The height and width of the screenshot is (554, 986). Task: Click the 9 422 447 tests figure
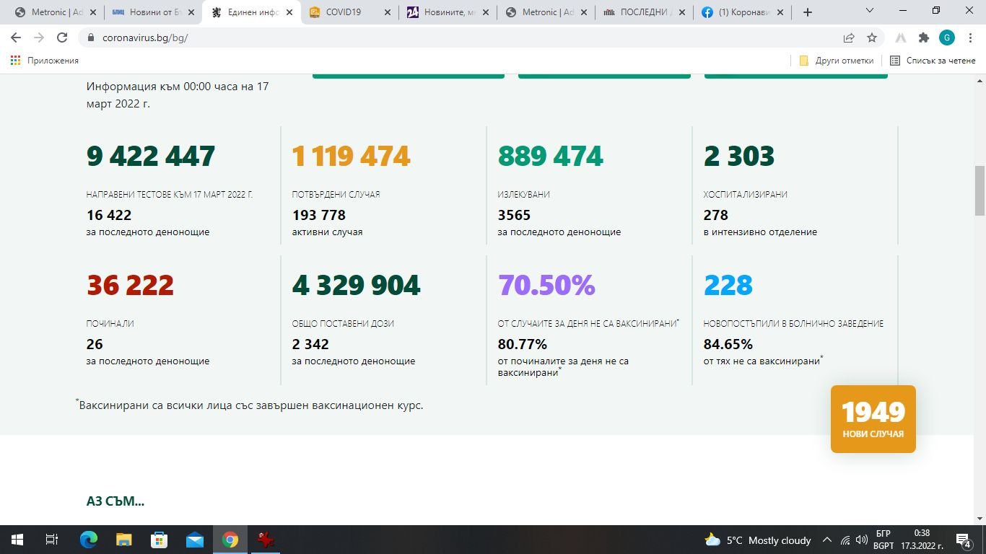pyautogui.click(x=151, y=156)
